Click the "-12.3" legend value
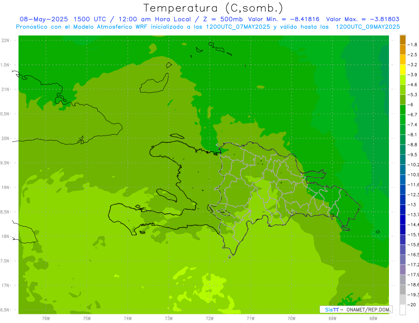 pyautogui.click(x=414, y=194)
